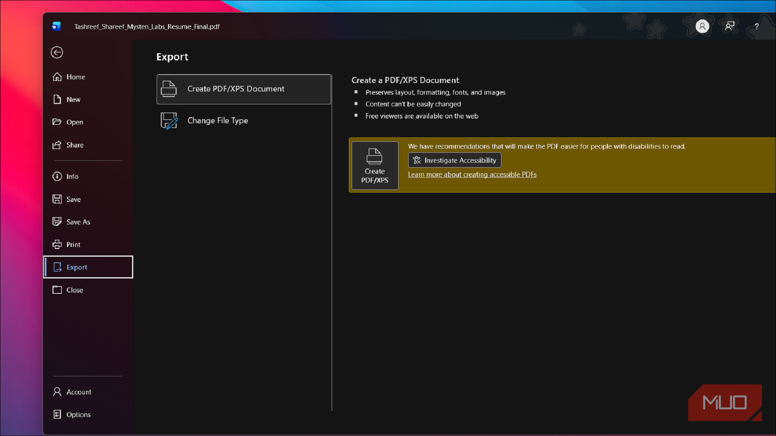Open Help question mark icon
This screenshot has height=436, width=776.
[757, 26]
